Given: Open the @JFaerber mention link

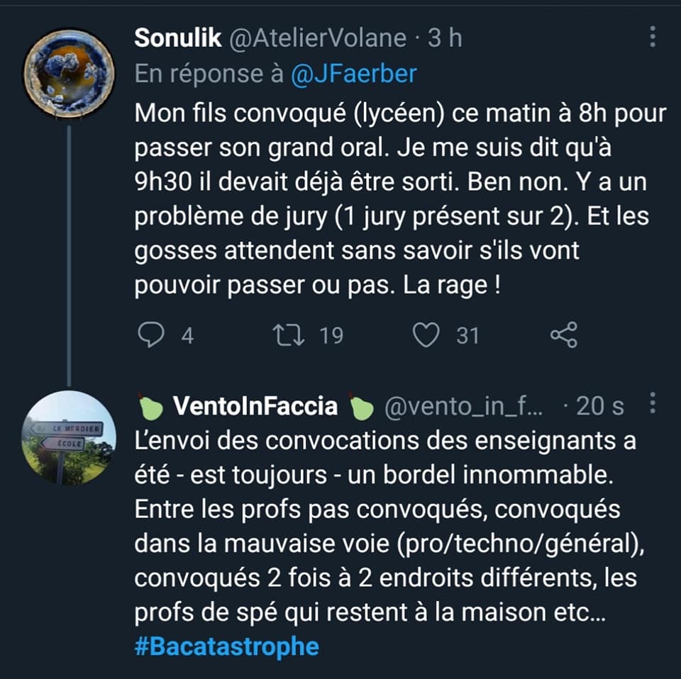Looking at the screenshot, I should click(x=353, y=74).
